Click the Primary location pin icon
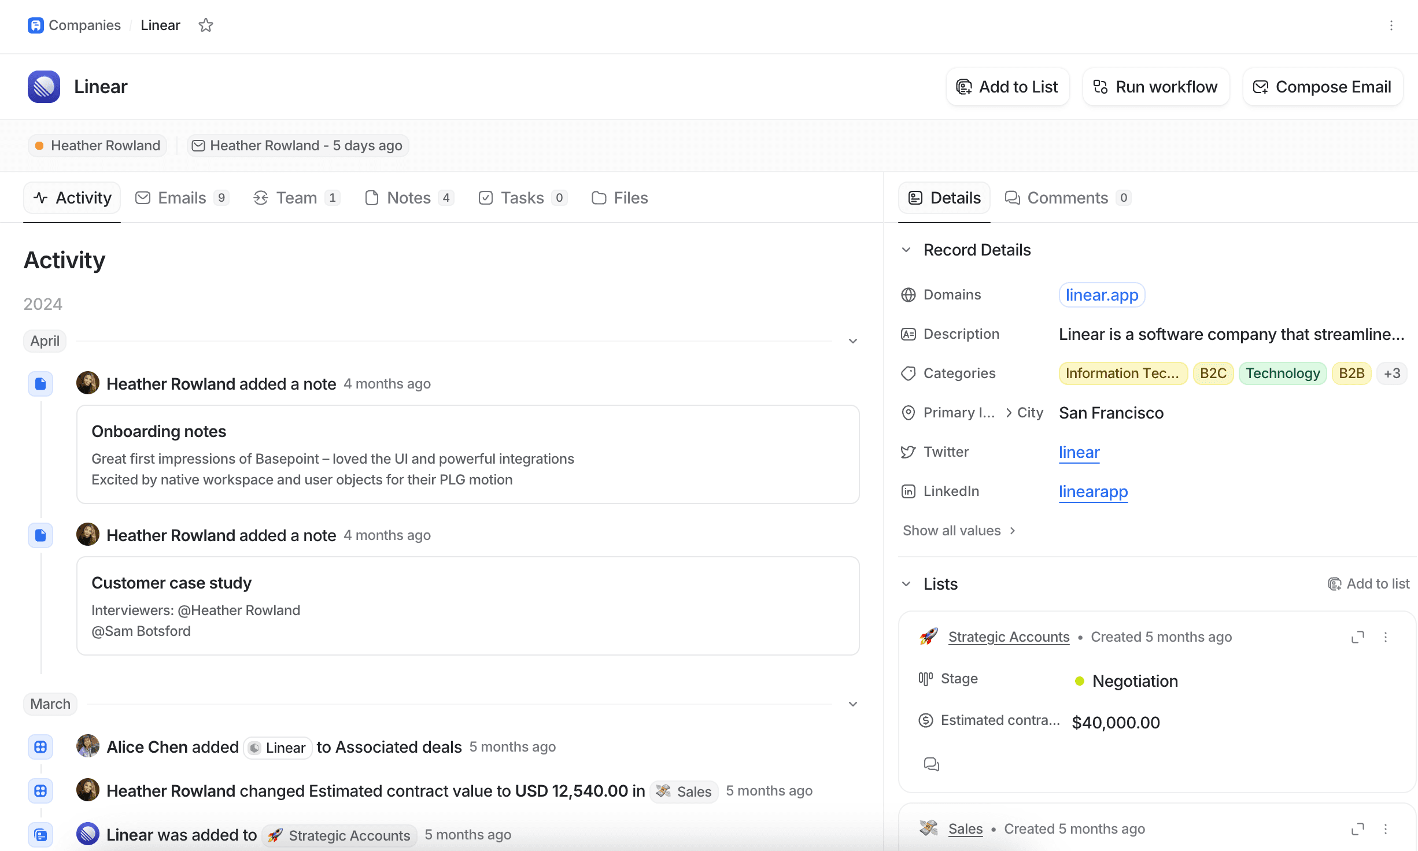 click(x=909, y=413)
